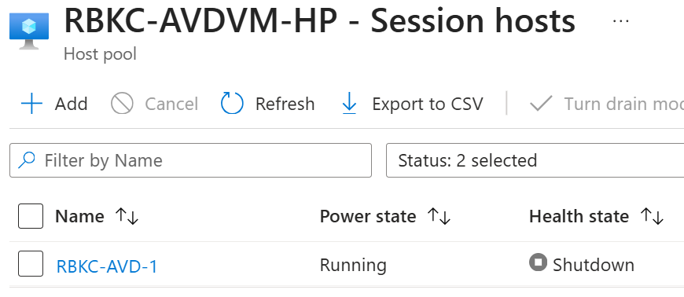Focus the Filter by Name input field

click(x=190, y=160)
